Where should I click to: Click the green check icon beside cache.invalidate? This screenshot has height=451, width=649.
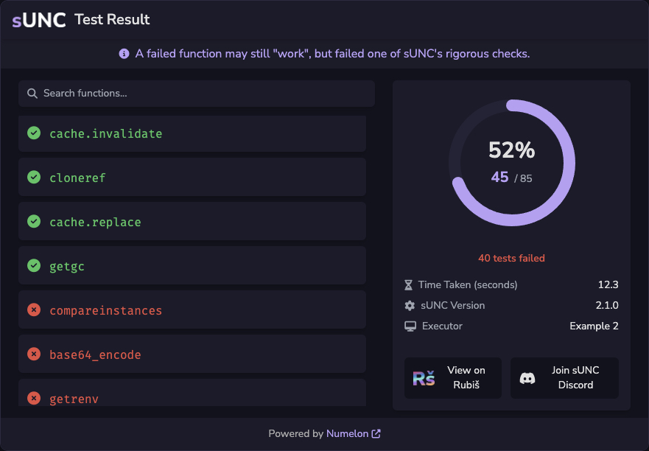34,133
